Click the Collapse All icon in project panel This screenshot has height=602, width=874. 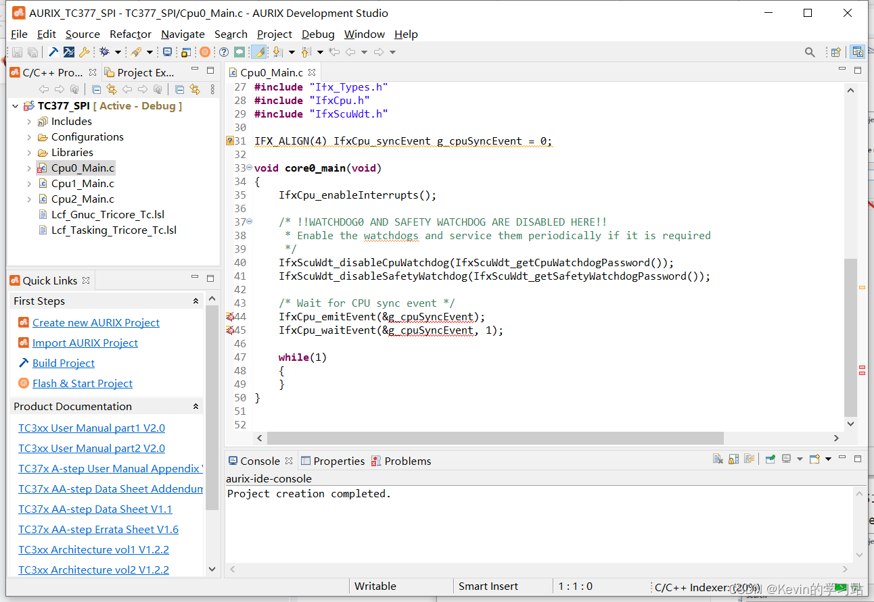[x=96, y=89]
